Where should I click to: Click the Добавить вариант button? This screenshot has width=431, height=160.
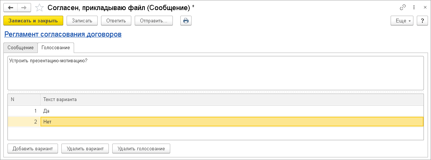click(x=33, y=148)
